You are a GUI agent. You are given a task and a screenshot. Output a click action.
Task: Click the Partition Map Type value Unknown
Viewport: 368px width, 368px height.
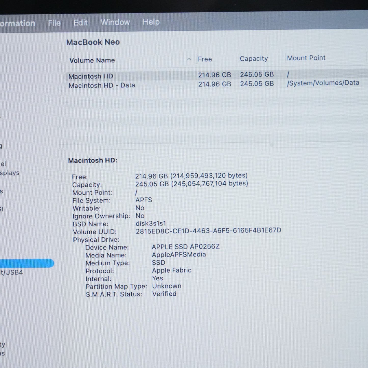click(x=167, y=286)
